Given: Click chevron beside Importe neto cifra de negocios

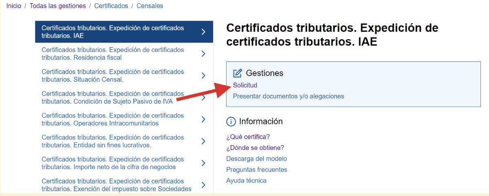Looking at the screenshot, I should (203, 163).
